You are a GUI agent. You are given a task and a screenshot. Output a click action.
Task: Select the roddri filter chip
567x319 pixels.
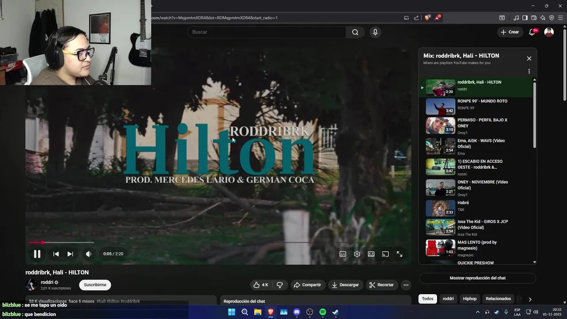(448, 299)
